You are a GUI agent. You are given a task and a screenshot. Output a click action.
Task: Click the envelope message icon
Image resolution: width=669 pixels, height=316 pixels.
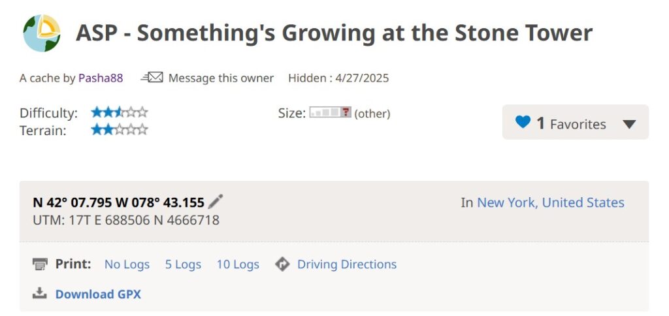pyautogui.click(x=152, y=78)
